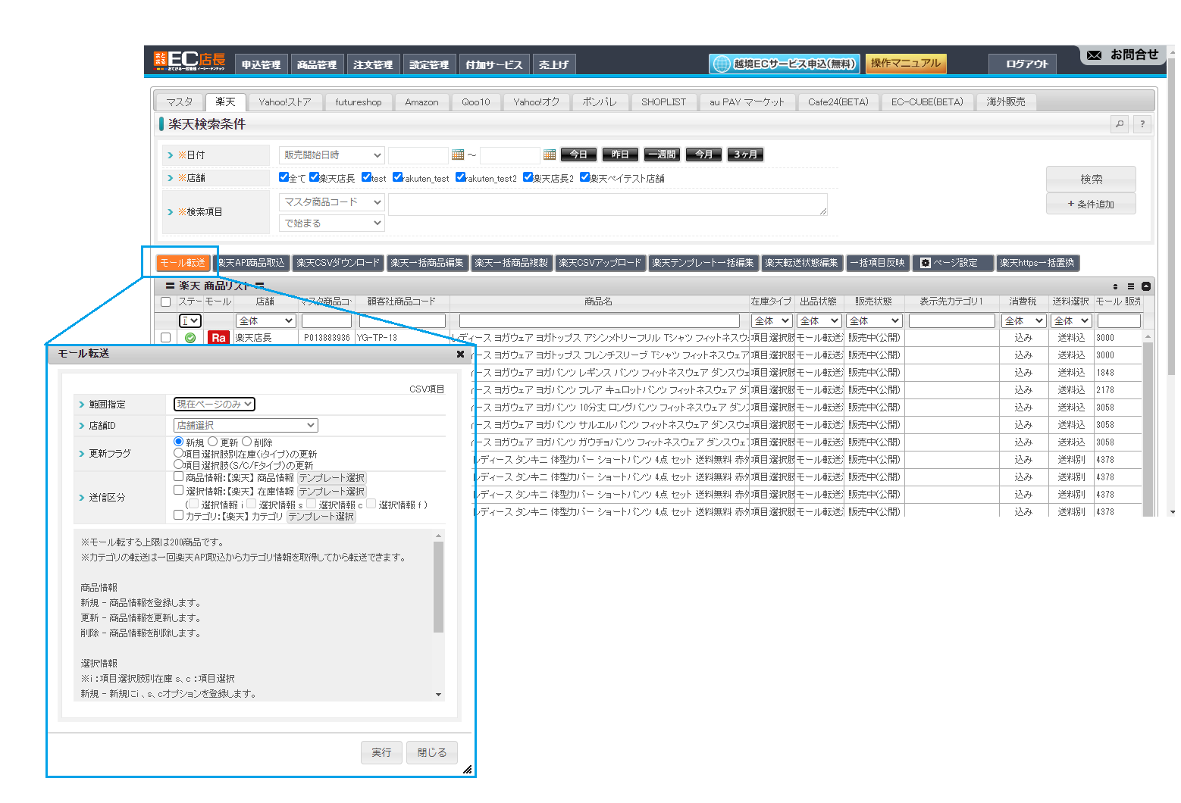Click the 商品名 column filter input field

(599, 321)
